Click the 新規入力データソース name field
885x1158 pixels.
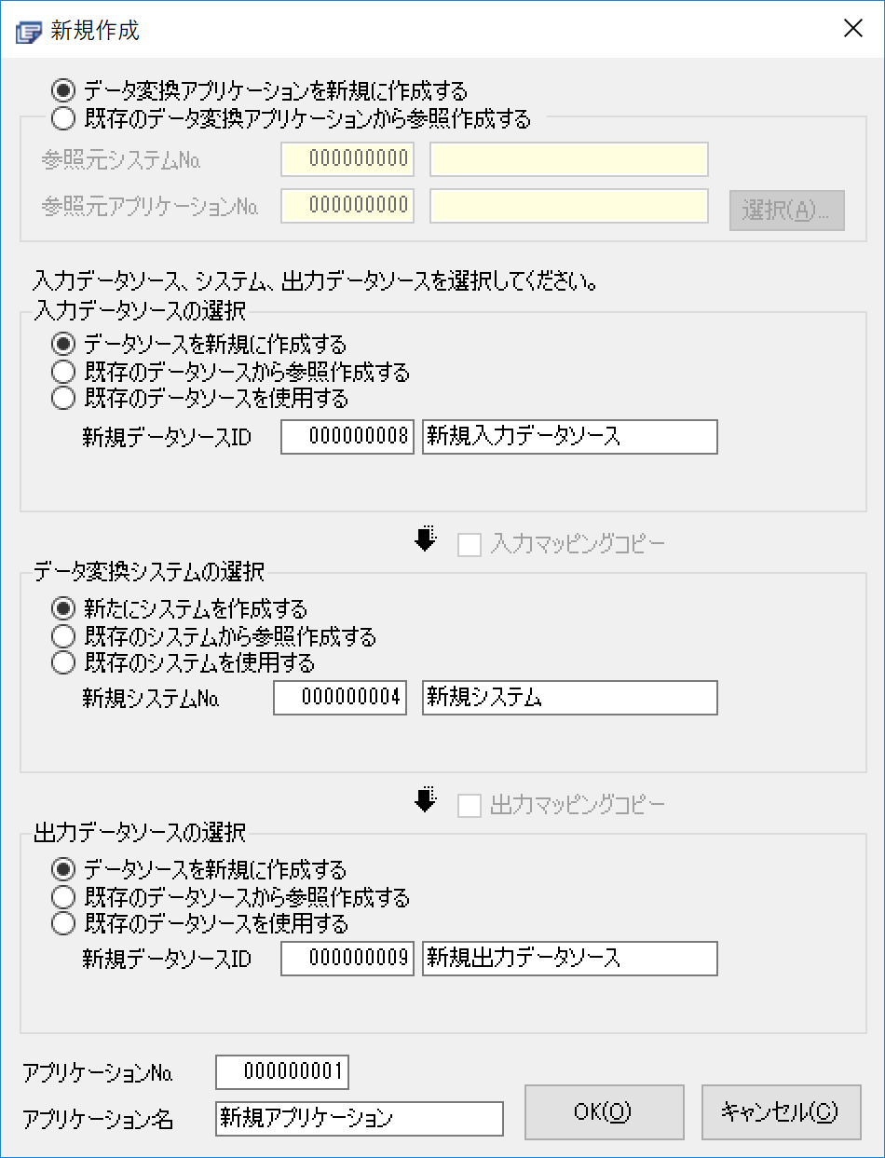[x=569, y=436]
